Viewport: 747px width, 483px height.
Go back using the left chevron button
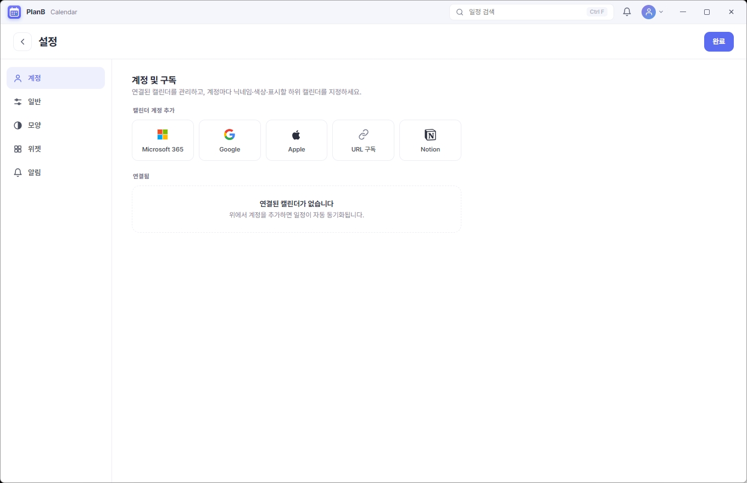23,42
